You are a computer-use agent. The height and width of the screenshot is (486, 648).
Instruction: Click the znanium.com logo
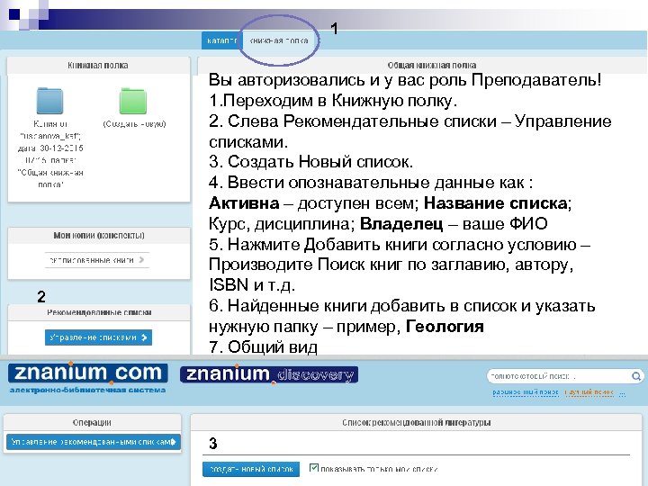tap(88, 373)
